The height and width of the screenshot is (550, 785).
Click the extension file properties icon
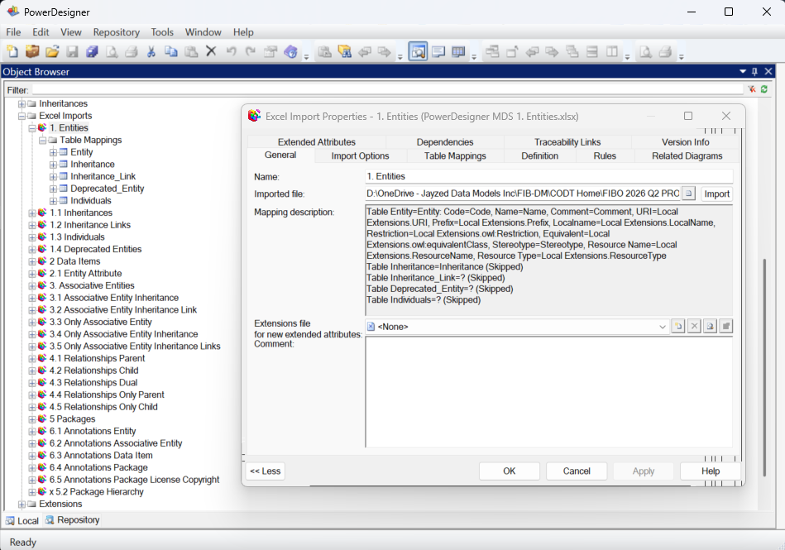710,327
